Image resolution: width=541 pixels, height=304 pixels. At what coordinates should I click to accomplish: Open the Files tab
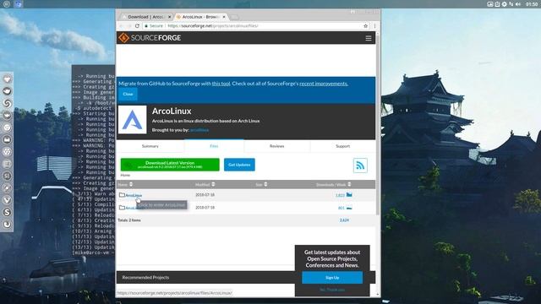pos(214,146)
